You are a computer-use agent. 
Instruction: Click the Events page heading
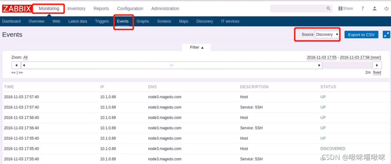pos(12,34)
